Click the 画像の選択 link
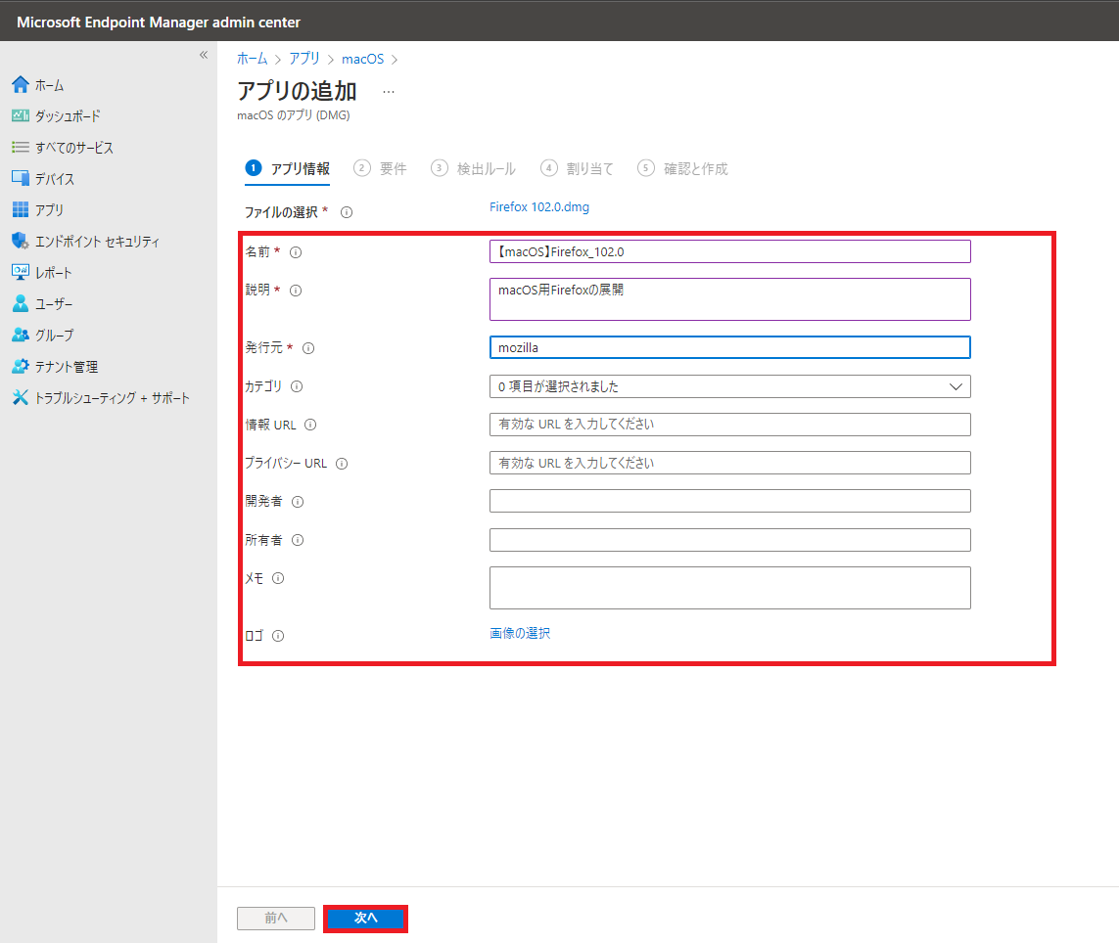This screenshot has height=943, width=1119. pyautogui.click(x=520, y=634)
